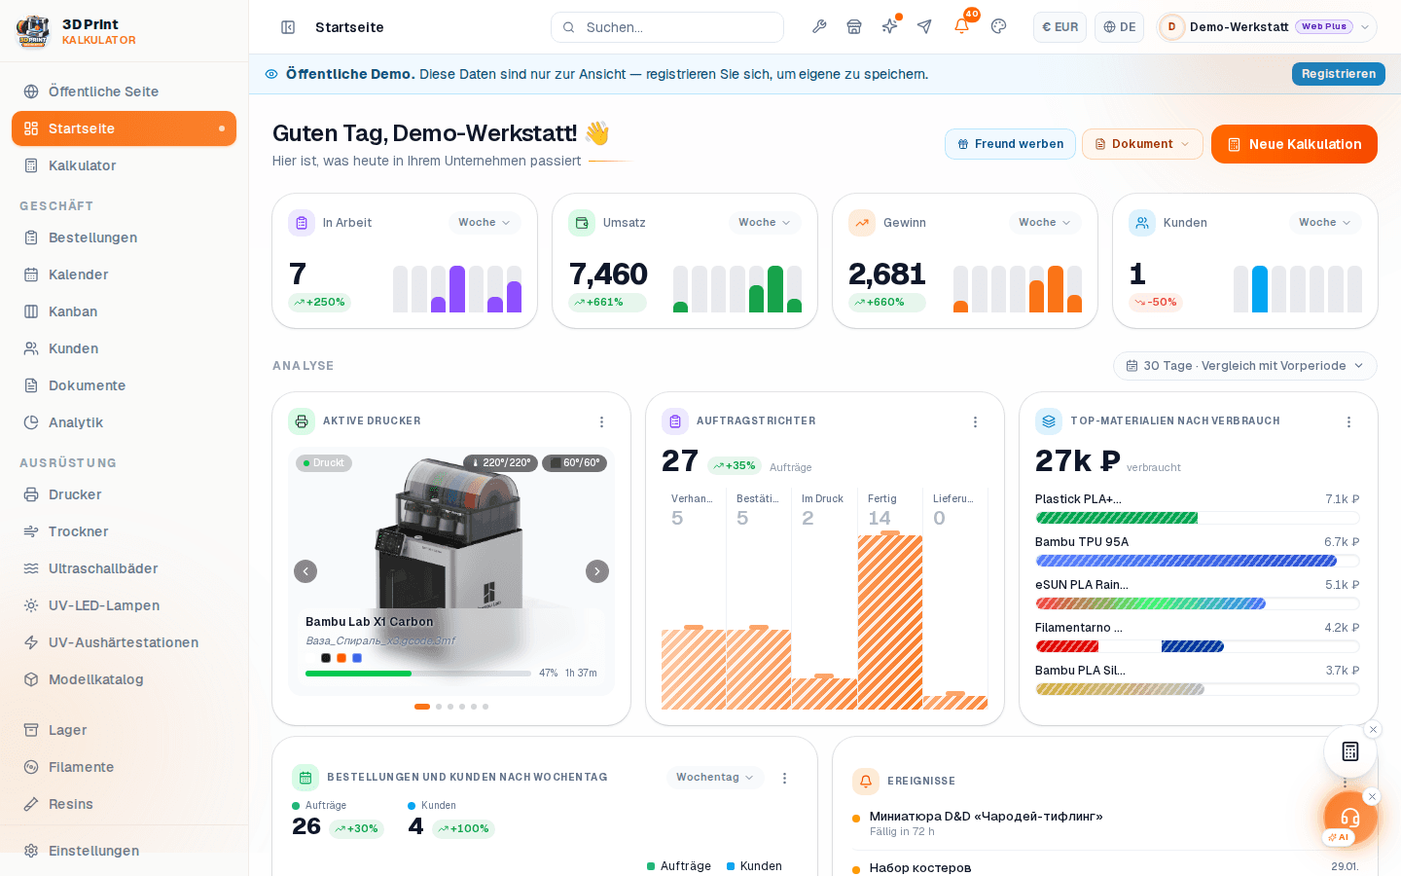Open Active Printers card options menu

(x=601, y=421)
